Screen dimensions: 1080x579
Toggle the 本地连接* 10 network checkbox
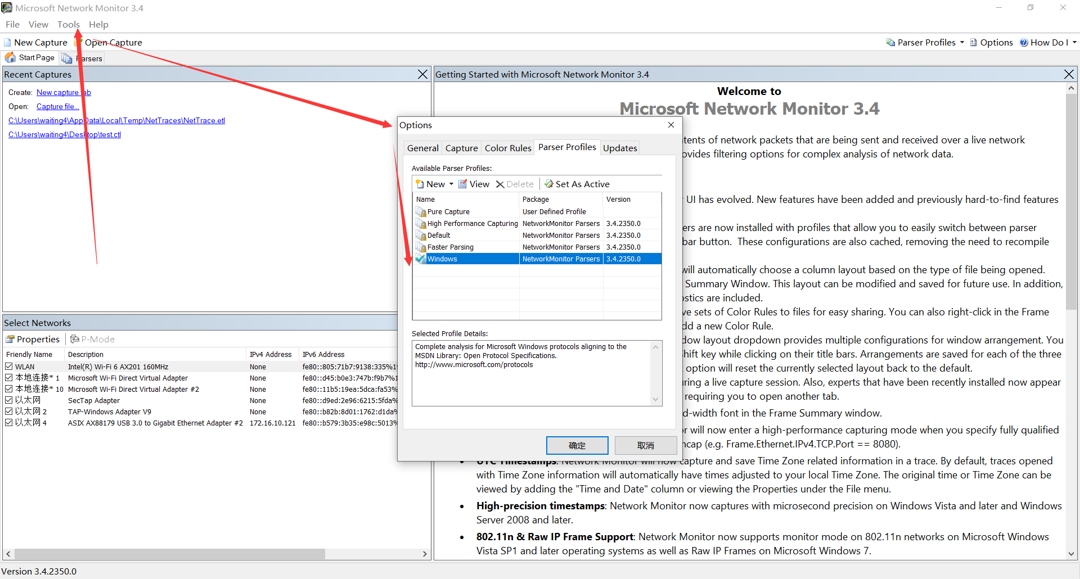tap(9, 389)
